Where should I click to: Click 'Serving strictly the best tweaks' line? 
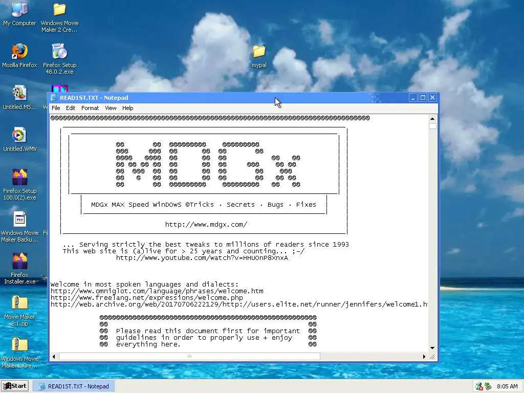[206, 245]
